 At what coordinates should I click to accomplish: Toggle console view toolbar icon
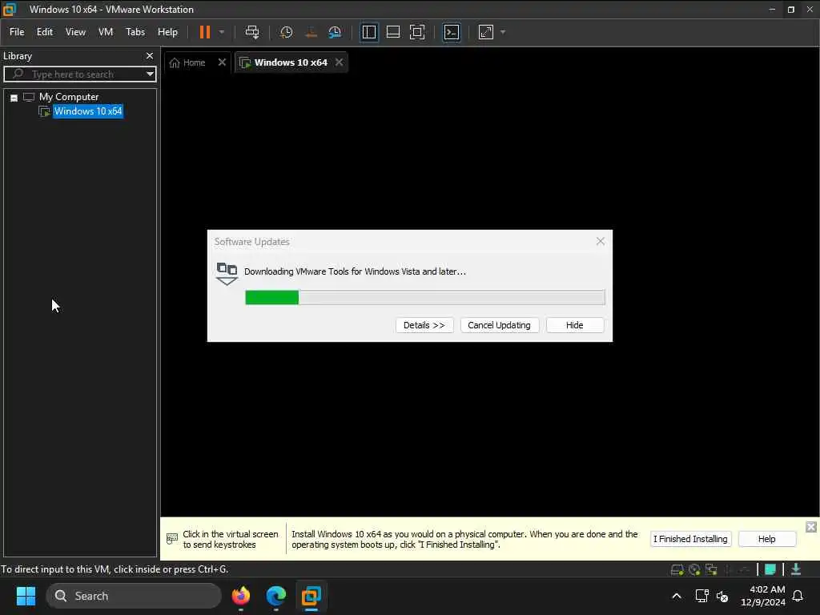point(452,32)
